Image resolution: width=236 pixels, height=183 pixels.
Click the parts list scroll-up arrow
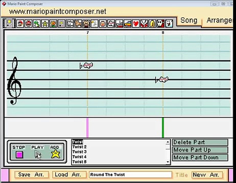(168, 142)
